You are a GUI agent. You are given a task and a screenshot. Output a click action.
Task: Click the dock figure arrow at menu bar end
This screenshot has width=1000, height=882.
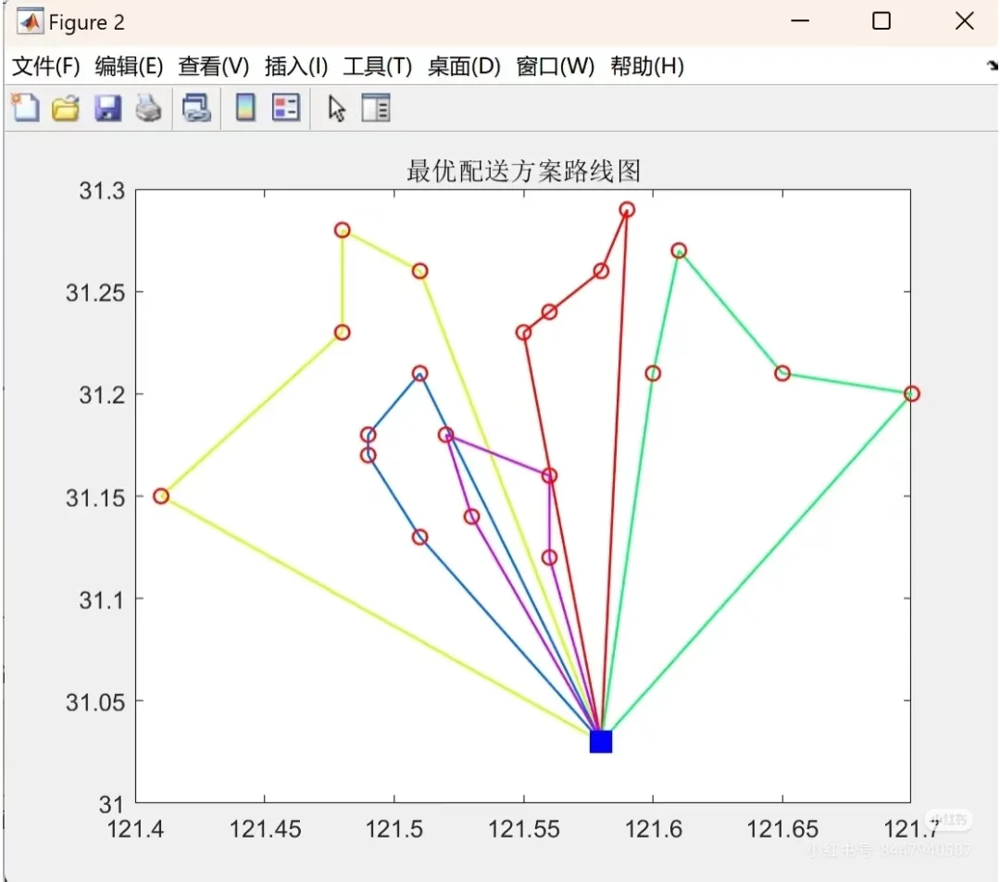(x=993, y=65)
